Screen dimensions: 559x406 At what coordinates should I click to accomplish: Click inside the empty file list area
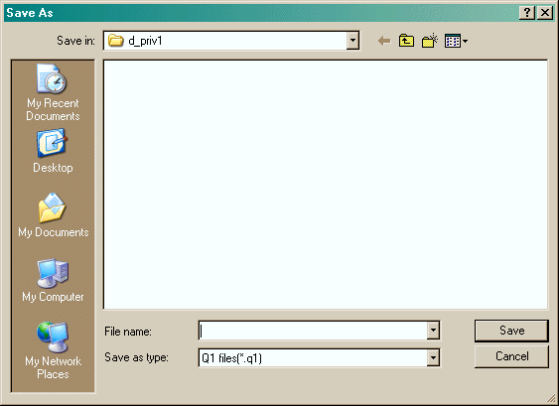coord(326,185)
